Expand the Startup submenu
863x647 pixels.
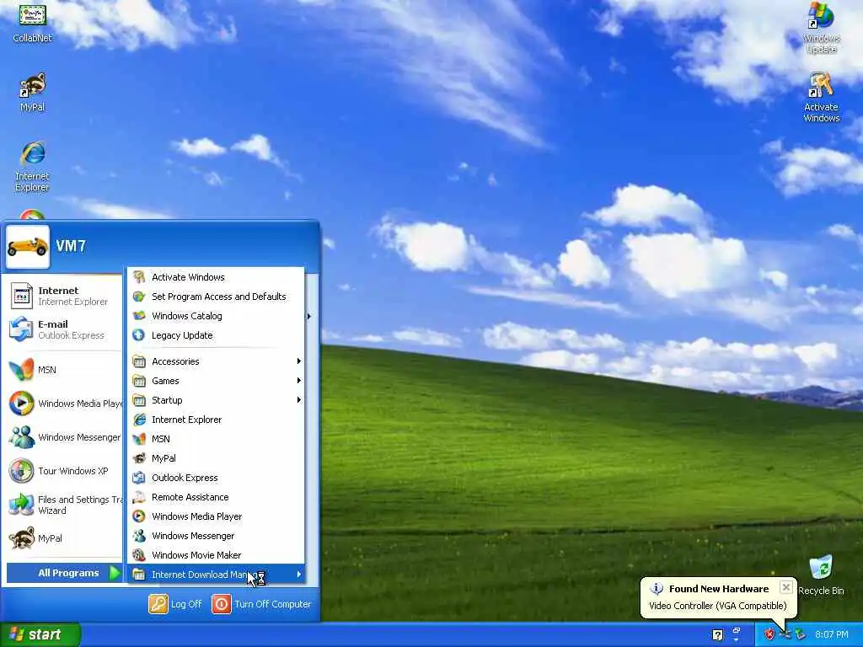216,400
